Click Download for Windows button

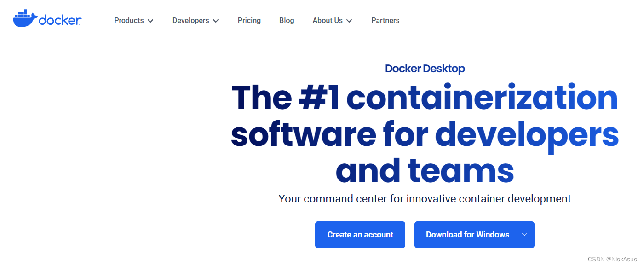pos(465,235)
